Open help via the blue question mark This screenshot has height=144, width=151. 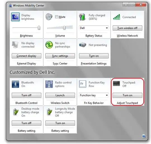click(x=144, y=136)
